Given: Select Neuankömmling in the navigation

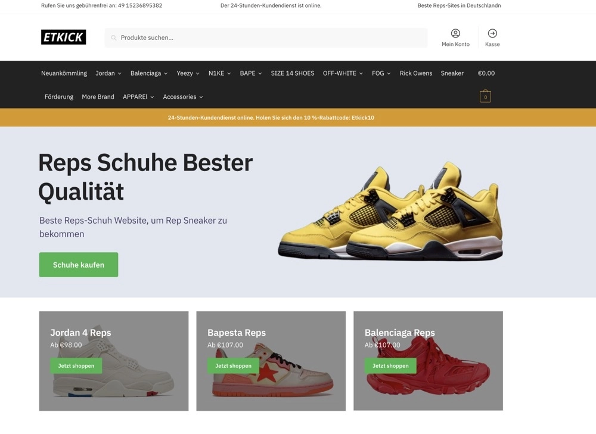Looking at the screenshot, I should pos(64,73).
